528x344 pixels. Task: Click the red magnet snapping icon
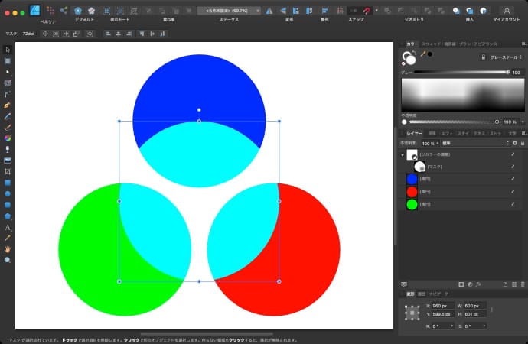tap(367, 11)
